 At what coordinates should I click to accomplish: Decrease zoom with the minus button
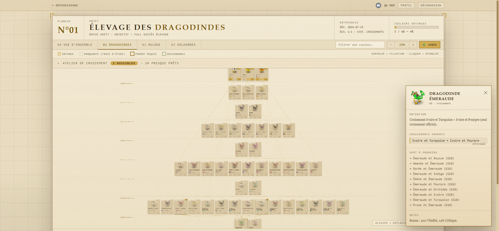[x=391, y=45]
